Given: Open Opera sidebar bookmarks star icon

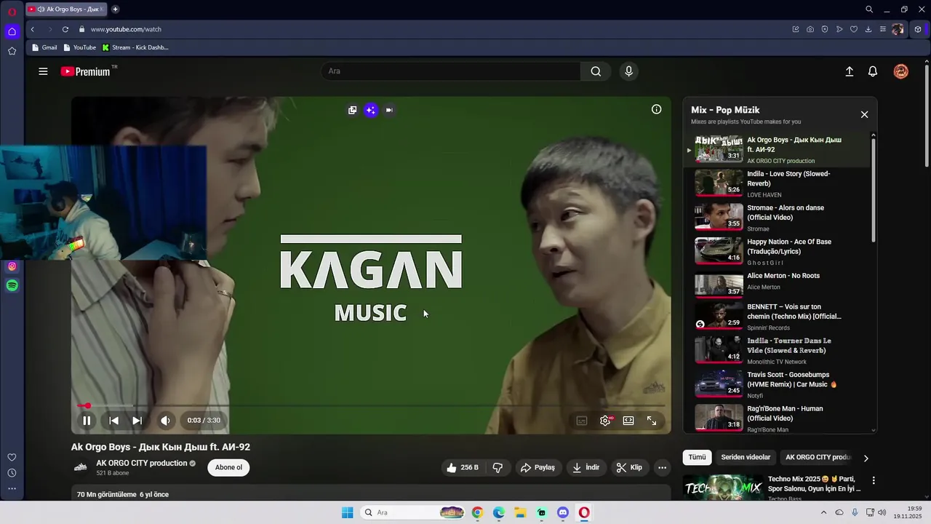Looking at the screenshot, I should 12,51.
